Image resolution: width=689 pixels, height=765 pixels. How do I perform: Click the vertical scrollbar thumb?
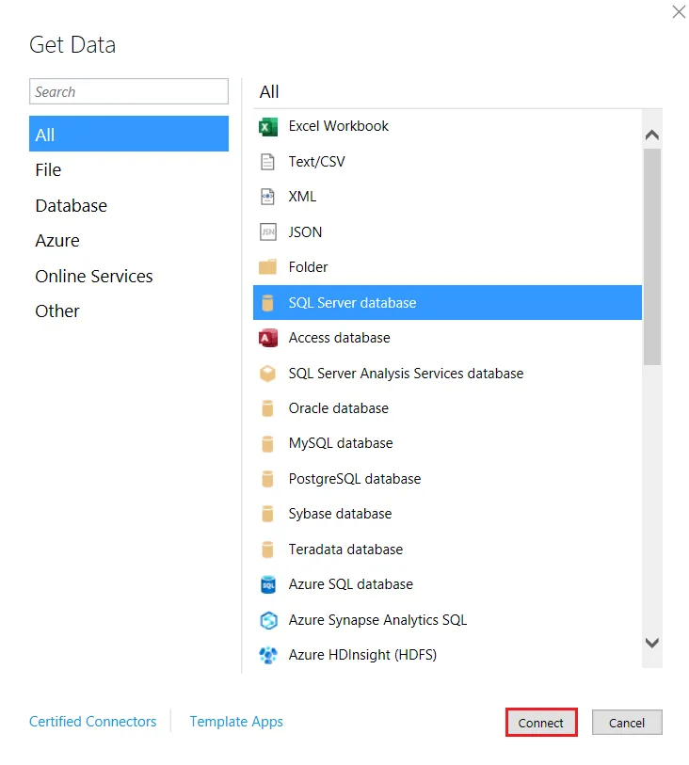pos(652,254)
